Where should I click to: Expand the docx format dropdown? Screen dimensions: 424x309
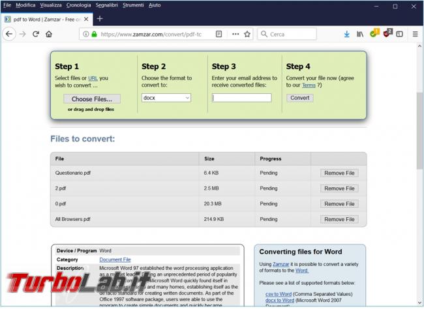point(166,98)
